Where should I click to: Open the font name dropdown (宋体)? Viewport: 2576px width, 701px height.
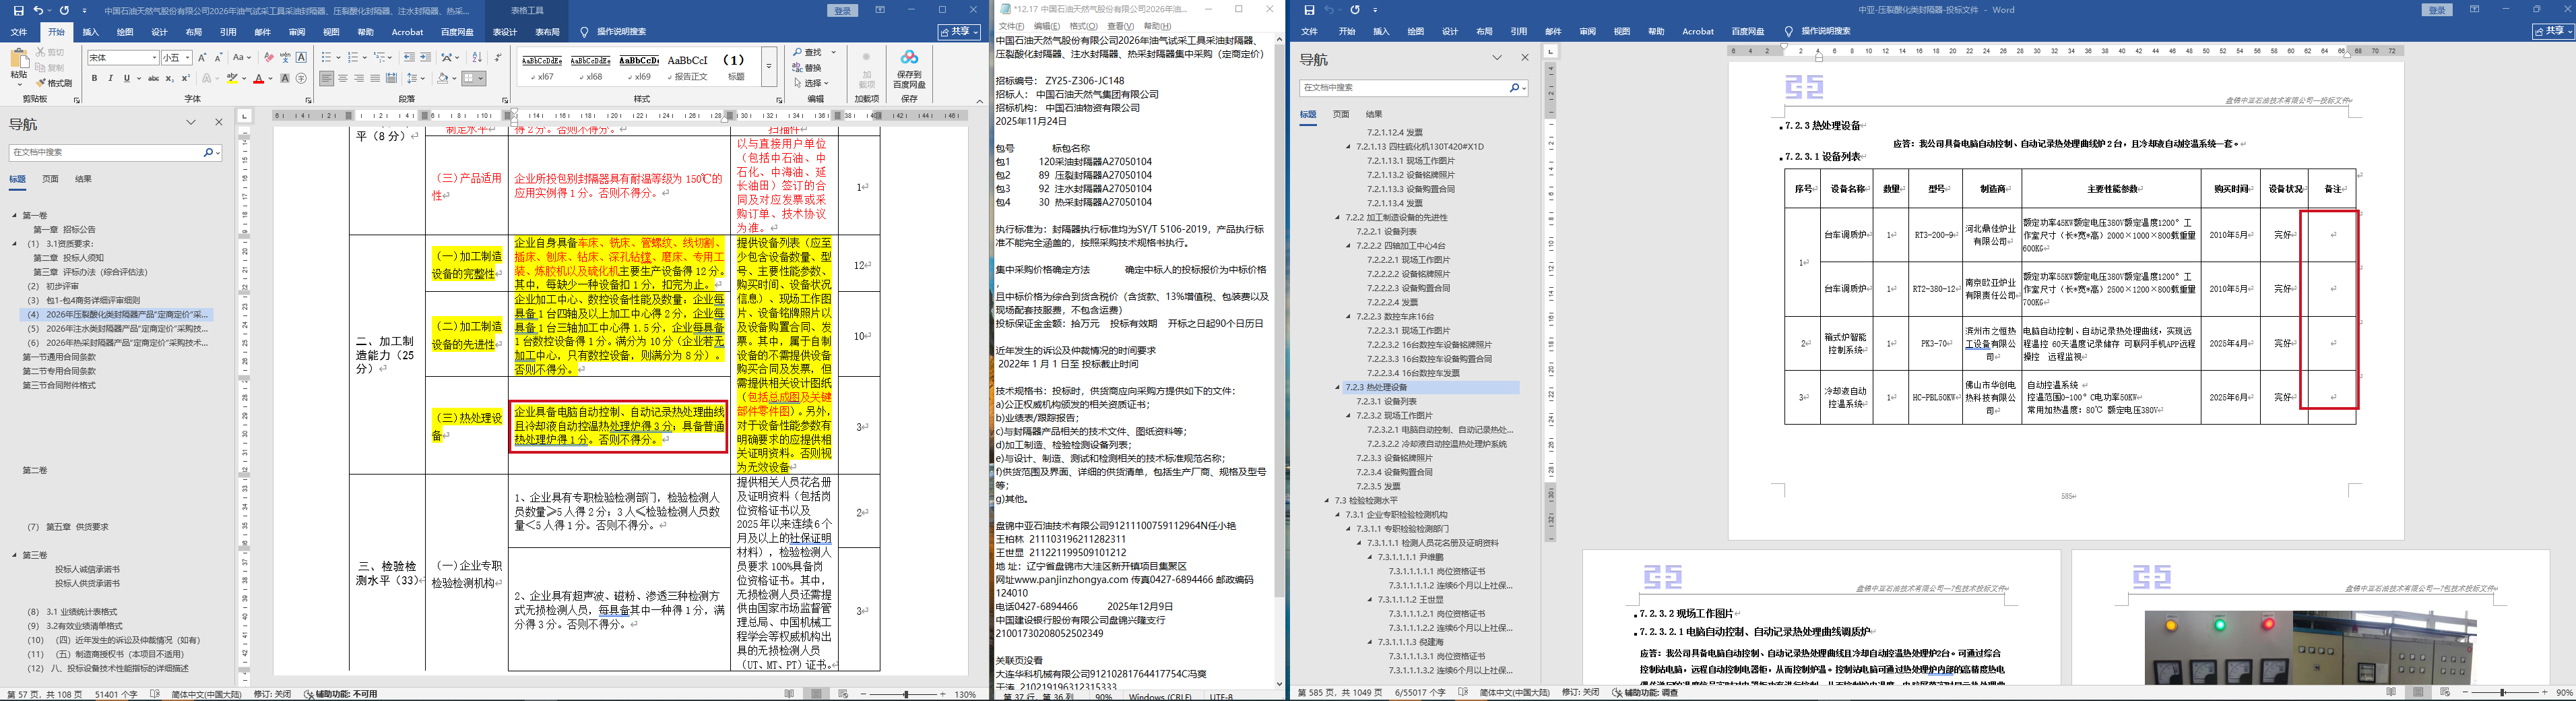(x=154, y=58)
